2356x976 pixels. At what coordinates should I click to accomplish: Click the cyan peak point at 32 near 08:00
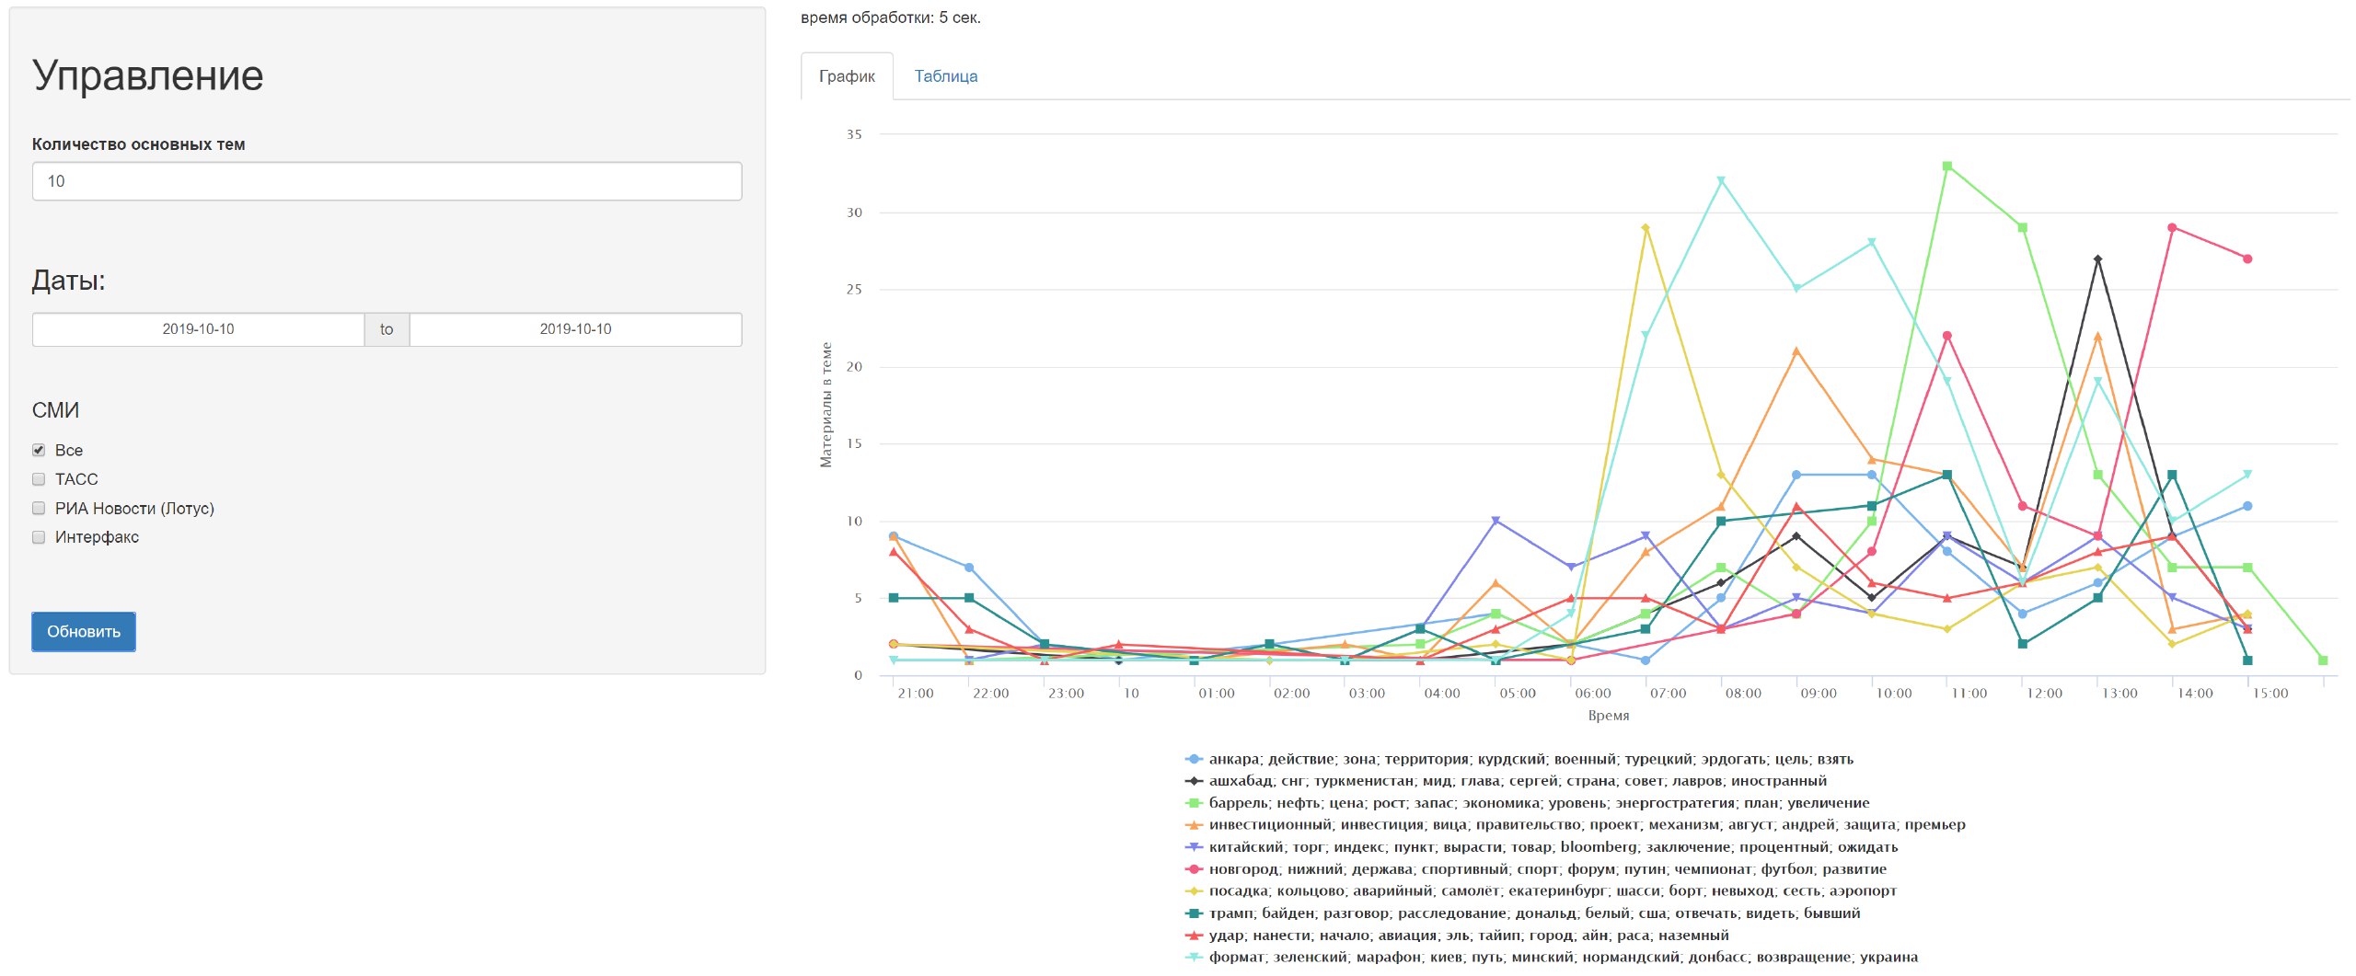(1721, 181)
